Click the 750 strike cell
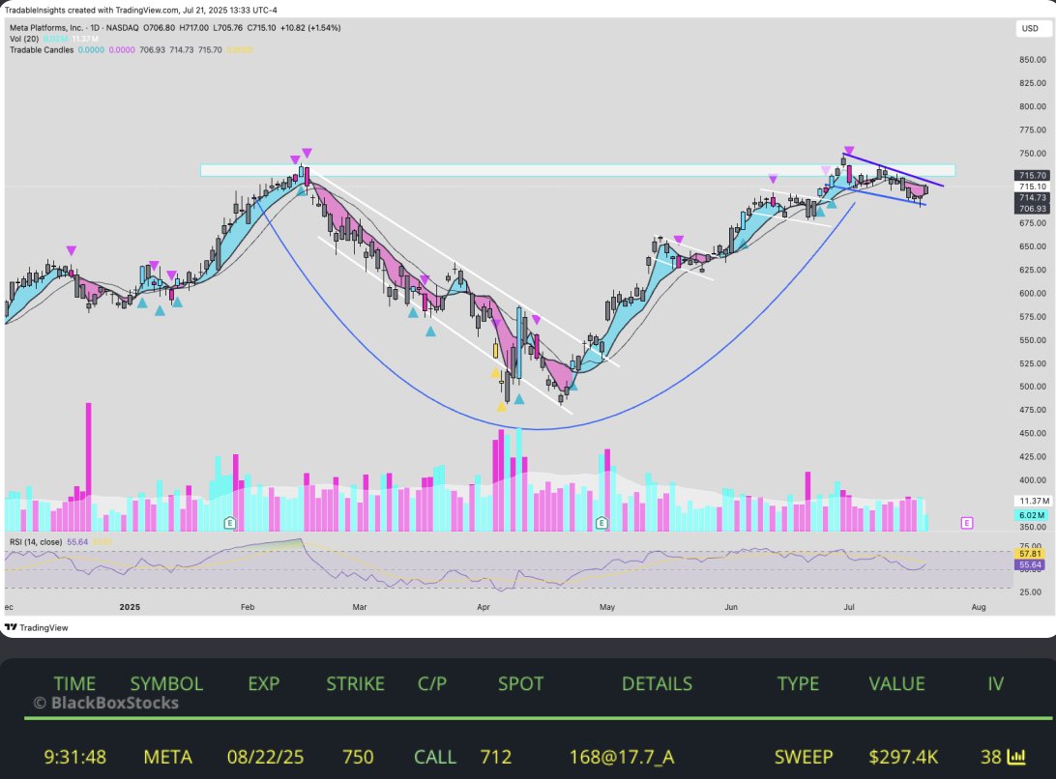This screenshot has width=1056, height=779. tap(358, 757)
